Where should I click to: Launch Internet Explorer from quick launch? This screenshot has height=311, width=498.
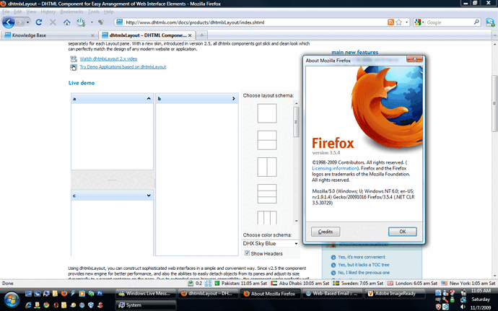click(x=28, y=305)
